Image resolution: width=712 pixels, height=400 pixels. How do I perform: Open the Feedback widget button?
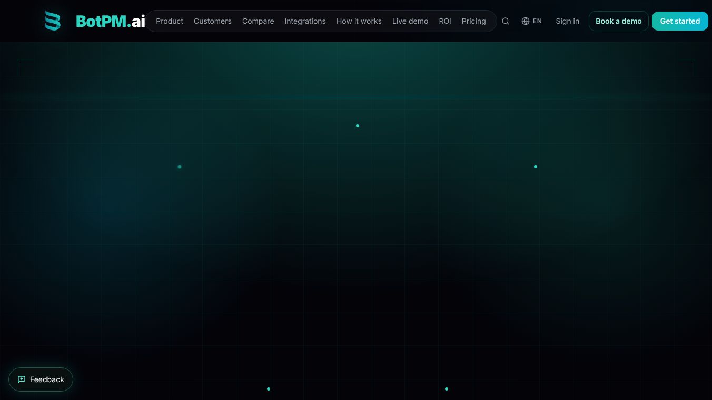[41, 379]
